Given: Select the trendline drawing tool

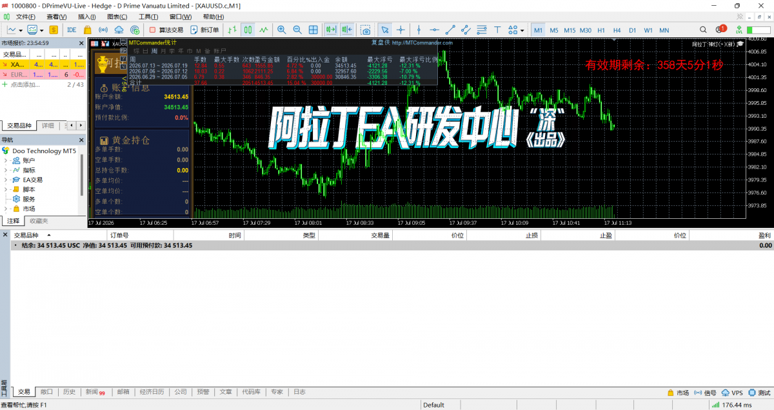Looking at the screenshot, I should point(450,30).
